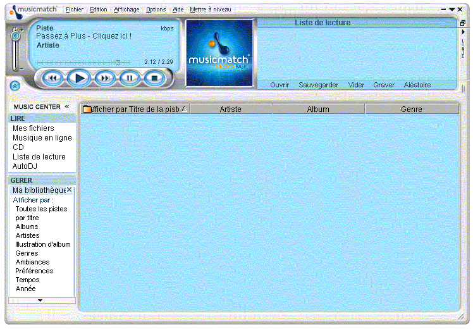View Toutes les pistes
Viewport: 473px width, 329px height.
[41, 209]
